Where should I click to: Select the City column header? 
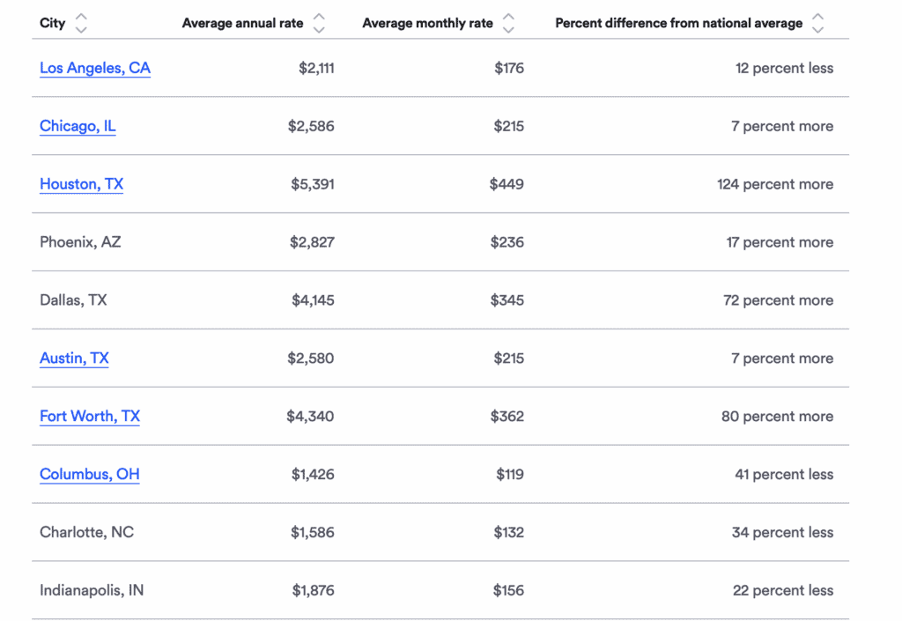point(50,22)
